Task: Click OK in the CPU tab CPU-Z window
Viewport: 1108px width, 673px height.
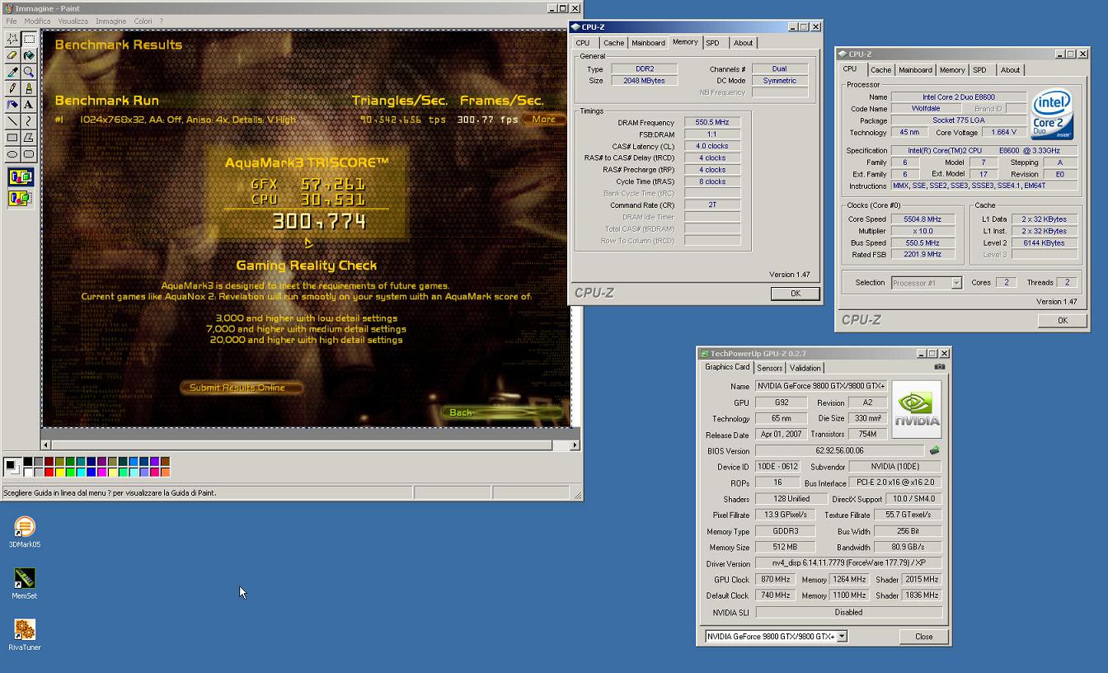Action: point(1062,320)
